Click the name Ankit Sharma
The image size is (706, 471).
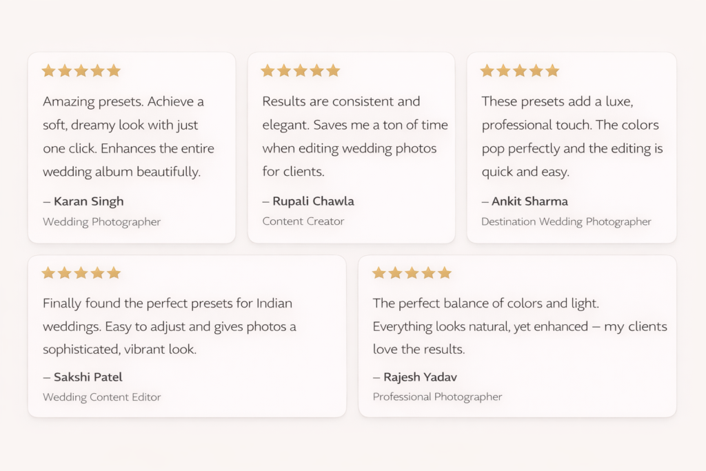[529, 201]
